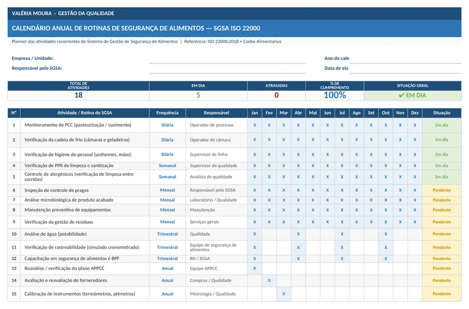Click the ✔ EM DIA overall status cell
Viewport: 469px width, 309px height.
pos(413,95)
